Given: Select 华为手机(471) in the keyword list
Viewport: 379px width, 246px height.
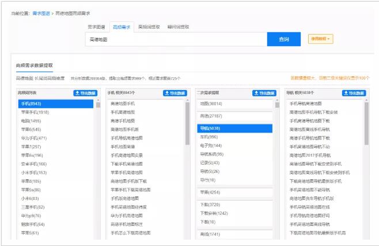Looking at the screenshot, I should (34, 138).
